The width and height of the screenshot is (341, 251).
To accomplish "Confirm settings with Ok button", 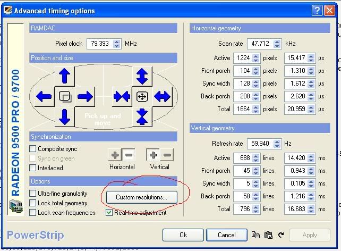I will click(183, 235).
